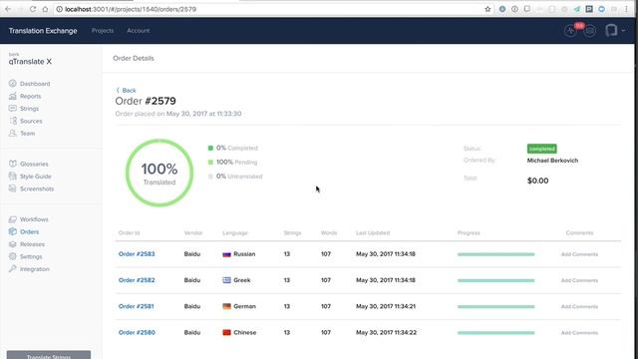The width and height of the screenshot is (638, 359).
Task: Click the Russian language cell
Action: point(239,254)
